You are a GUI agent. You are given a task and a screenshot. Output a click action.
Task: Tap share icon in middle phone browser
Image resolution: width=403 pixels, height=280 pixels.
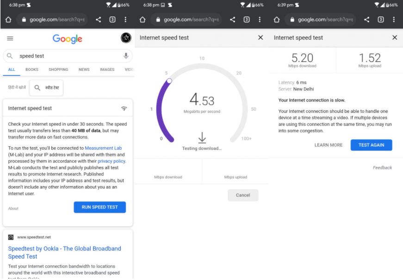tap(232, 19)
